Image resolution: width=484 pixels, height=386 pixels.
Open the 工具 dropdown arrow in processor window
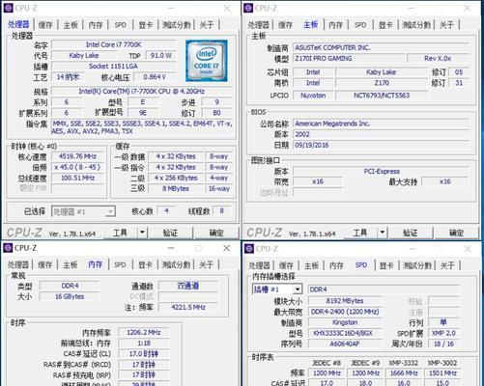click(x=142, y=232)
